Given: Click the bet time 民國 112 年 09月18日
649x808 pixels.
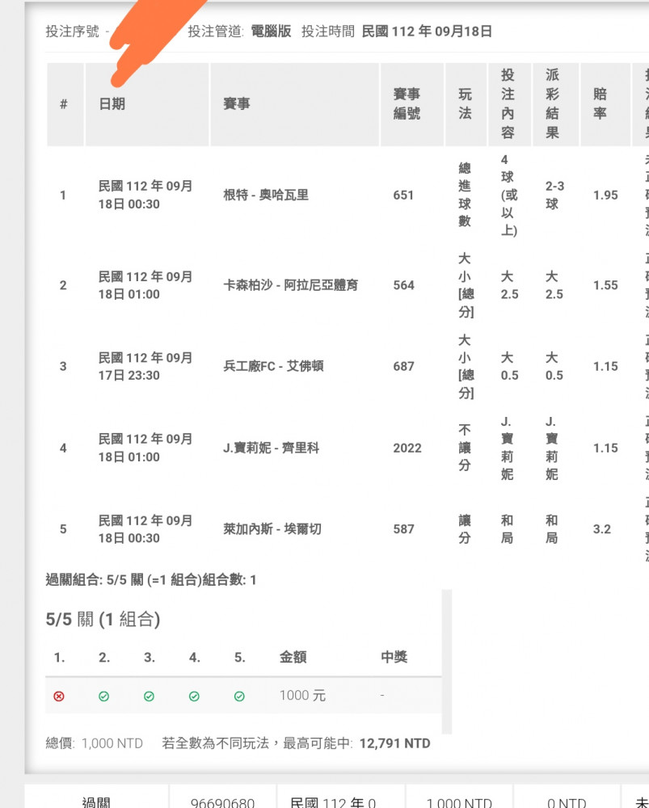Looking at the screenshot, I should (x=427, y=32).
